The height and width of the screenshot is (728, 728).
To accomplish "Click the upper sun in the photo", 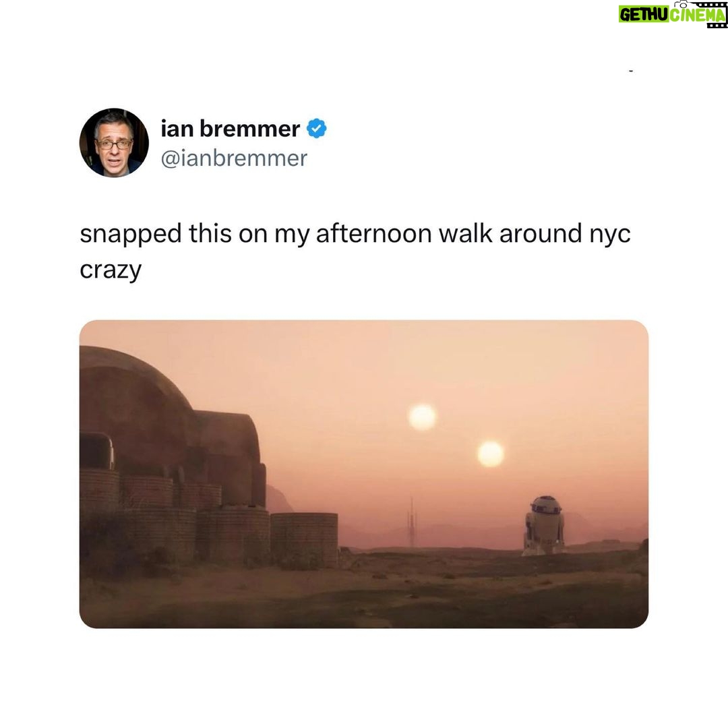I will 422,417.
